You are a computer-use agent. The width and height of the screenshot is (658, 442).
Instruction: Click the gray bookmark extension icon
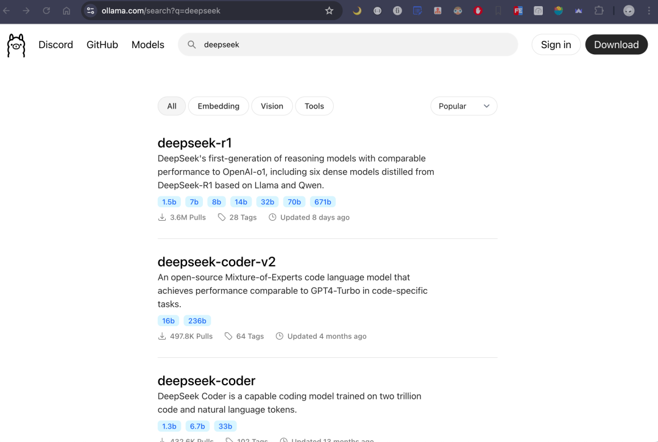coord(498,11)
